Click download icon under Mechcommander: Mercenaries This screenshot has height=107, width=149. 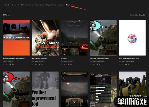(4, 64)
